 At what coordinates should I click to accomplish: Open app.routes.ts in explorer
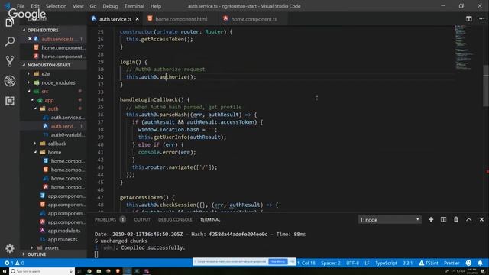click(63, 239)
